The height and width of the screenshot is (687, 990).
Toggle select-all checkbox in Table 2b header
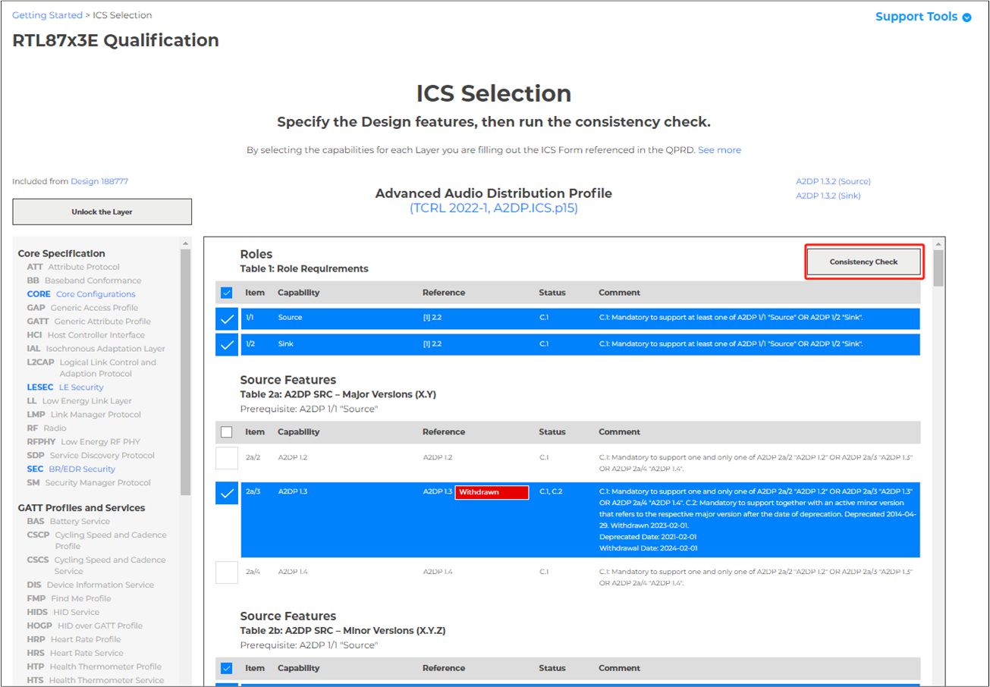pyautogui.click(x=226, y=668)
